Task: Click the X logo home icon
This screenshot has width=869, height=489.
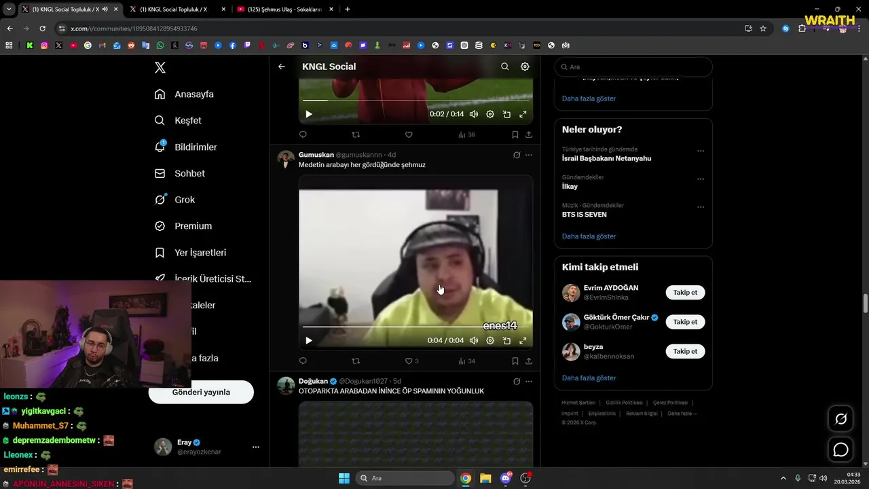Action: 160,67
